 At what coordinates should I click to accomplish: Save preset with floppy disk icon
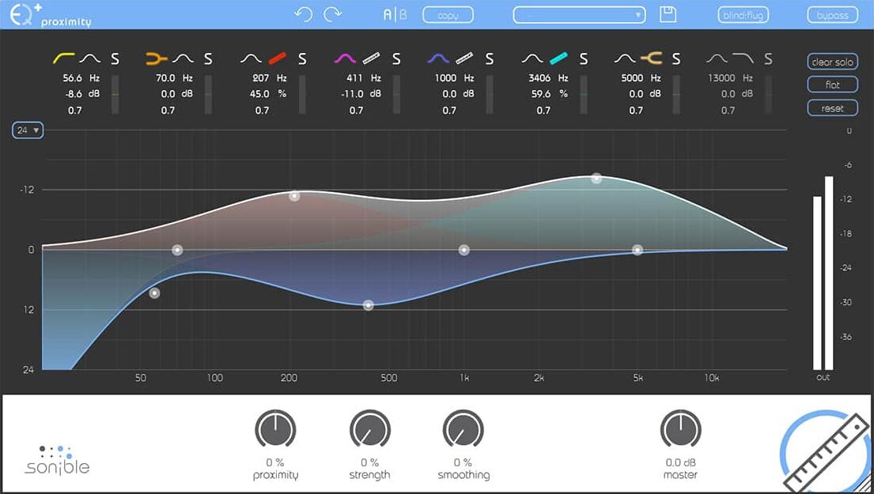pyautogui.click(x=668, y=15)
